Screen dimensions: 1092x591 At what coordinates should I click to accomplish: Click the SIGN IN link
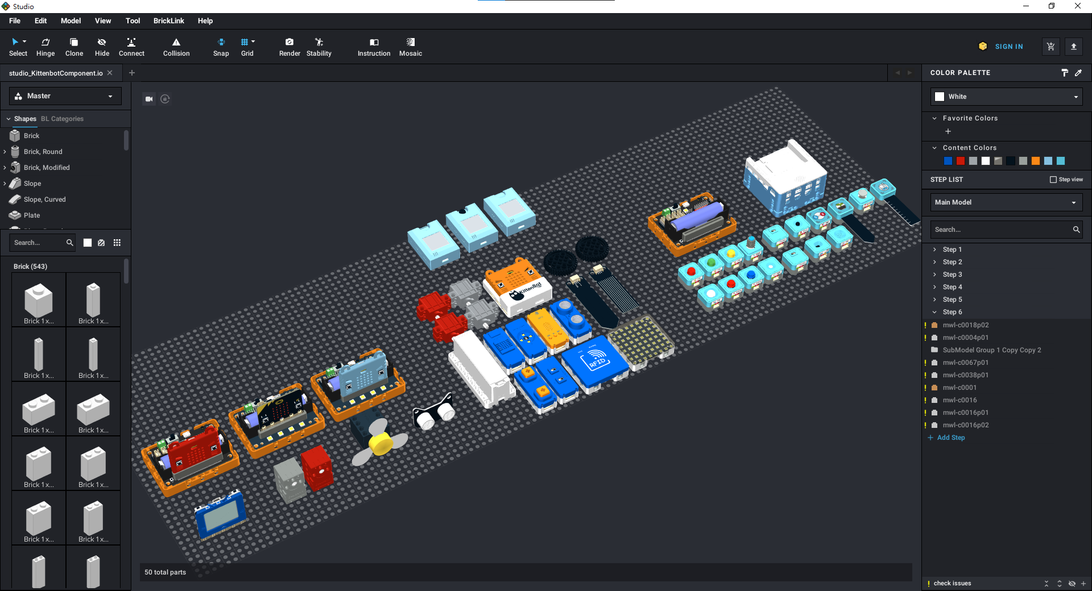(1008, 47)
